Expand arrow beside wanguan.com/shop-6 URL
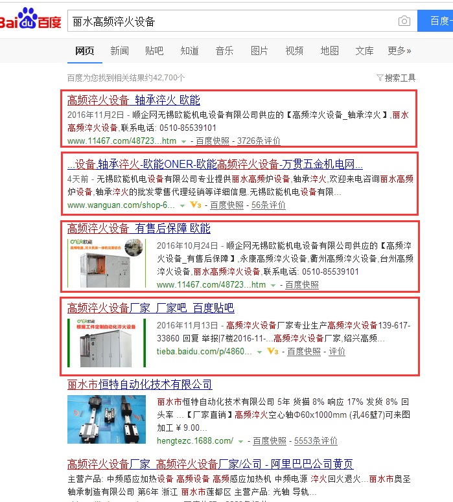This screenshot has height=502, width=453. (183, 205)
